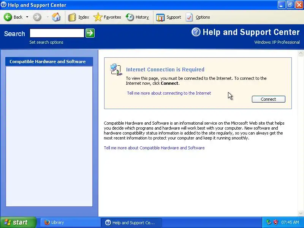Open 'Tell me more about connecting to the Internet'
The width and height of the screenshot is (304, 228).
[x=169, y=93]
